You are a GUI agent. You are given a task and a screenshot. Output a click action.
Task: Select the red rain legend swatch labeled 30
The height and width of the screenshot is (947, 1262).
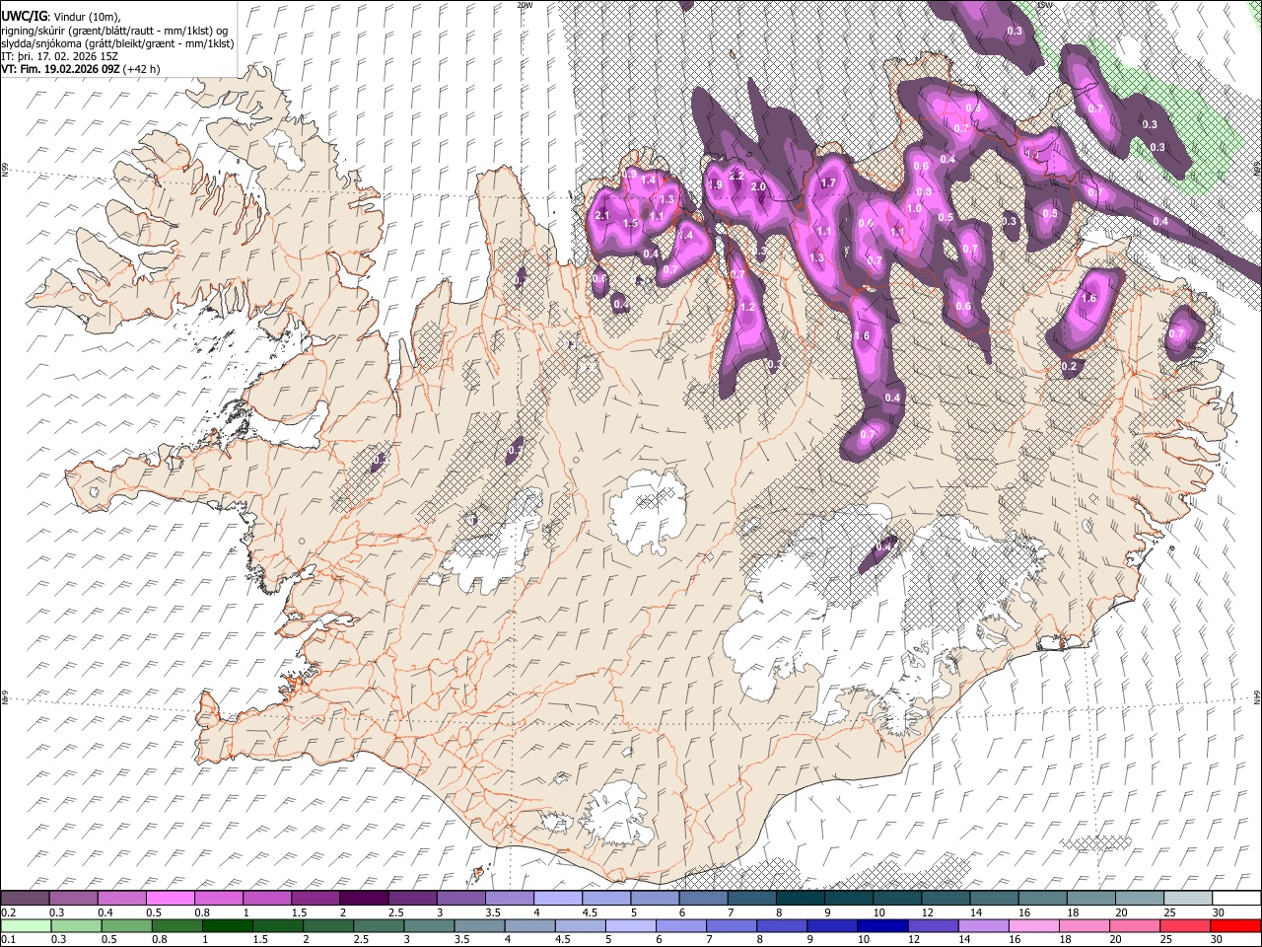(1235, 925)
